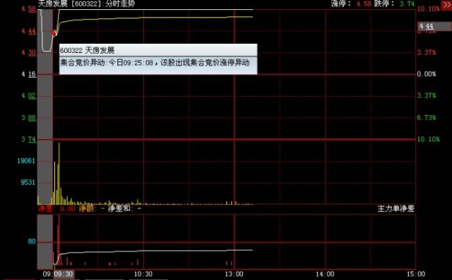Screen dimensions: 452x280
Task: Click the 13:00 time label on axis
Action: (x=234, y=274)
